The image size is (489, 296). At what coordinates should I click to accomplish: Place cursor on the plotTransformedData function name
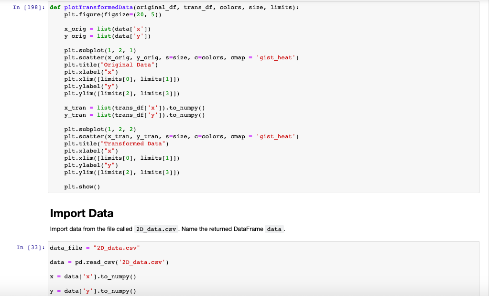coord(99,7)
